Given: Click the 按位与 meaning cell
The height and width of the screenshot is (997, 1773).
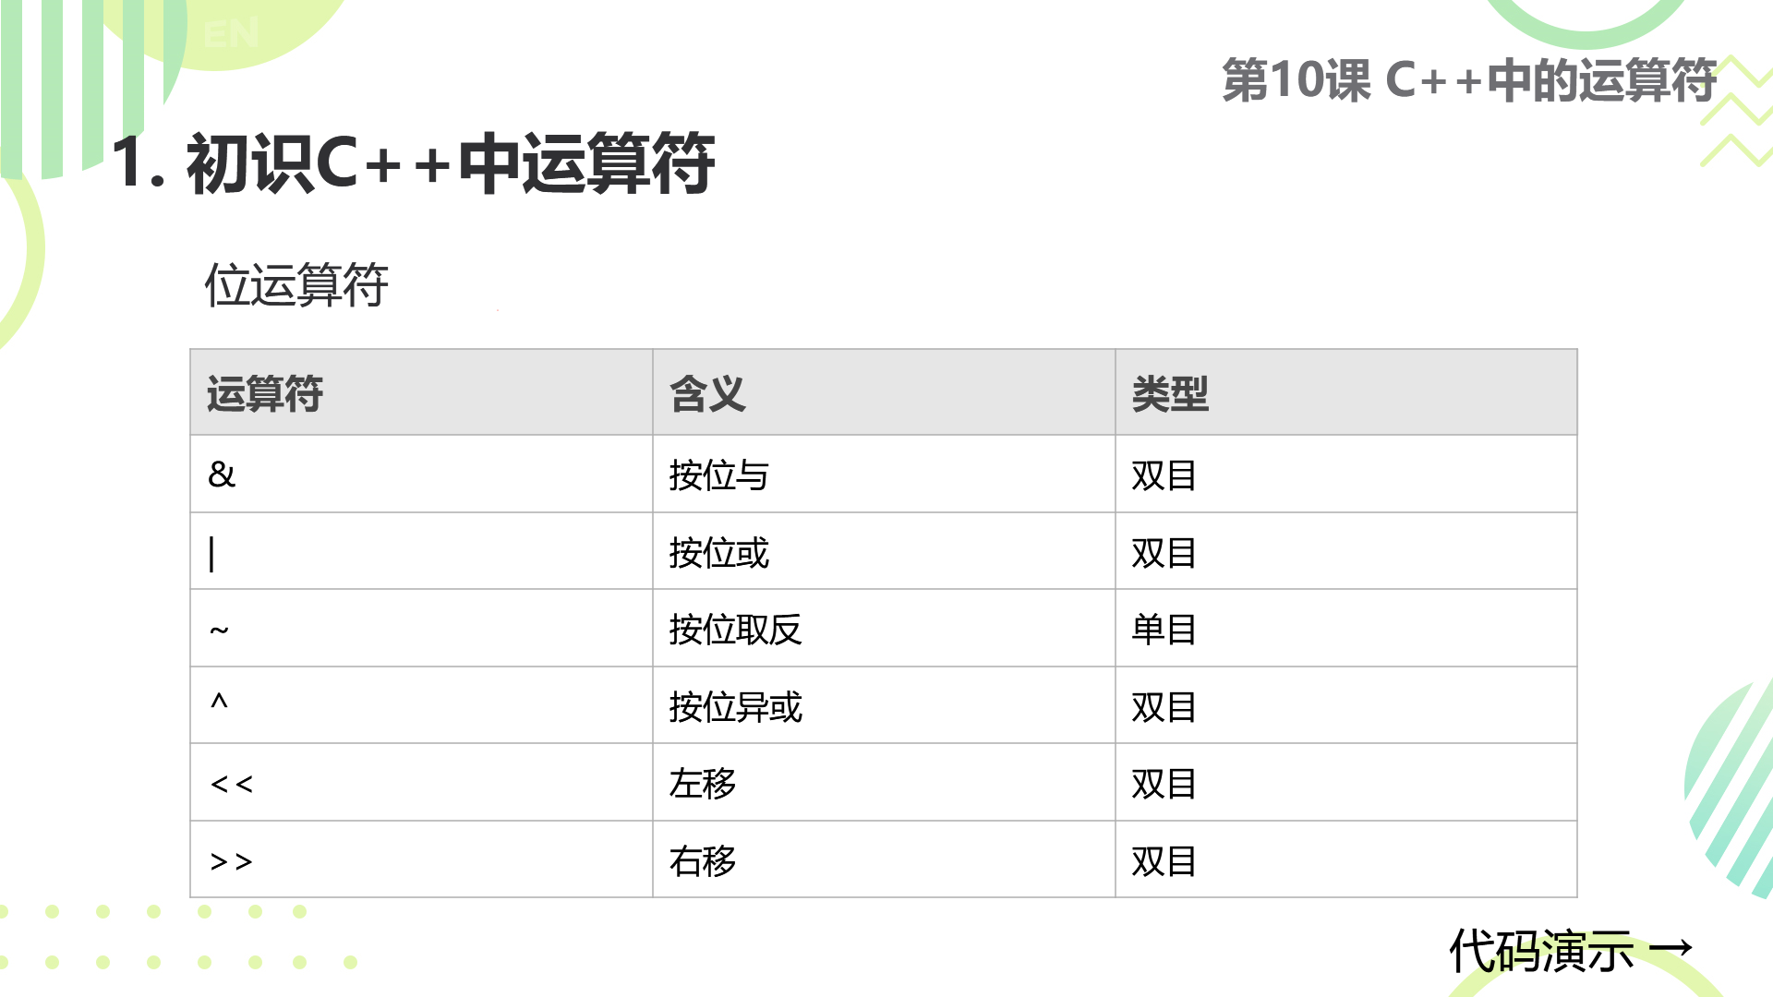Looking at the screenshot, I should click(x=884, y=474).
